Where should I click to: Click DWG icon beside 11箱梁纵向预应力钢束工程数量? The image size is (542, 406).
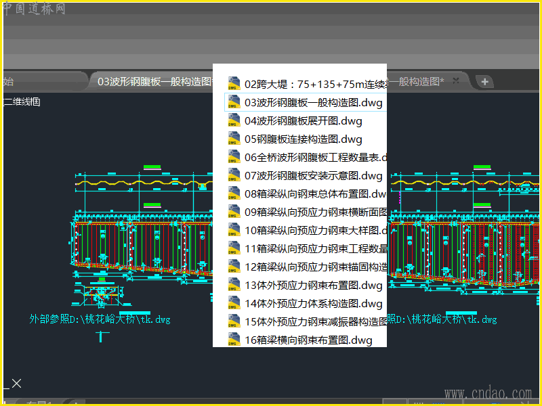click(x=234, y=248)
